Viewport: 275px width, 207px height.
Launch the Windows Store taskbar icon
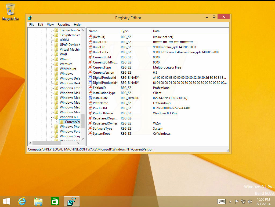coord(55,201)
